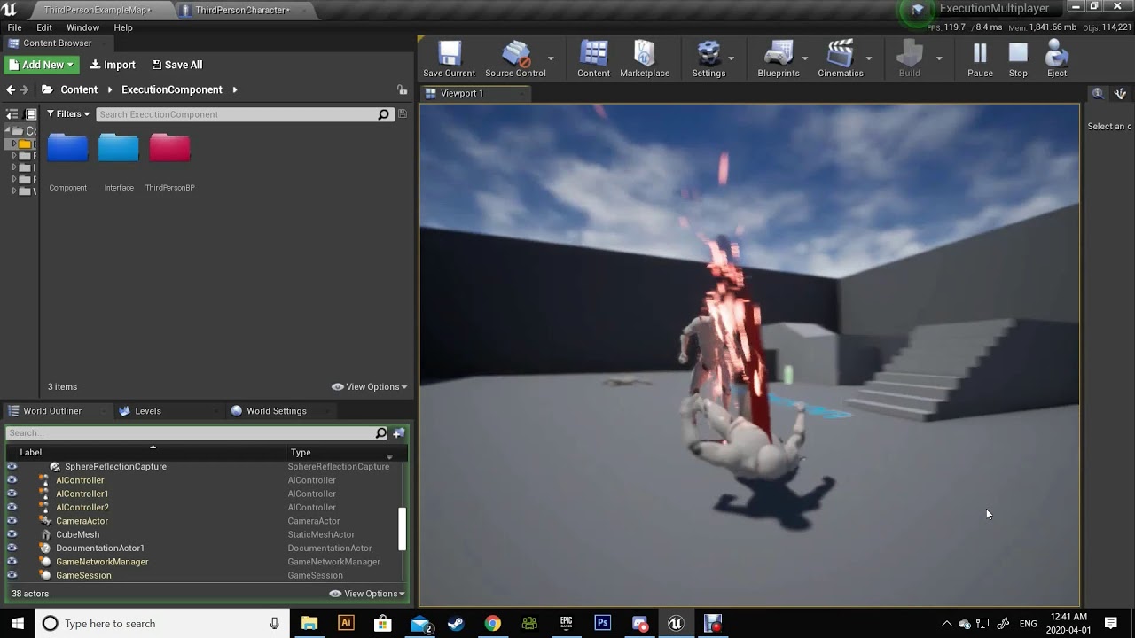Screen dimensions: 1135x638
Task: Open Photoshop from the taskbar
Action: pyautogui.click(x=603, y=624)
